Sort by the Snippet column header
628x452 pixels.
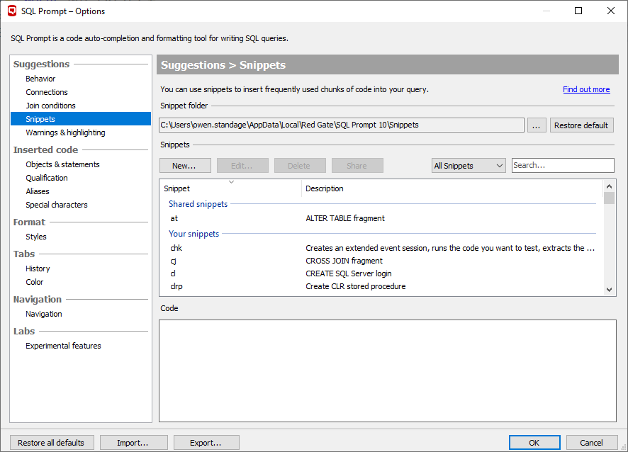pyautogui.click(x=230, y=188)
